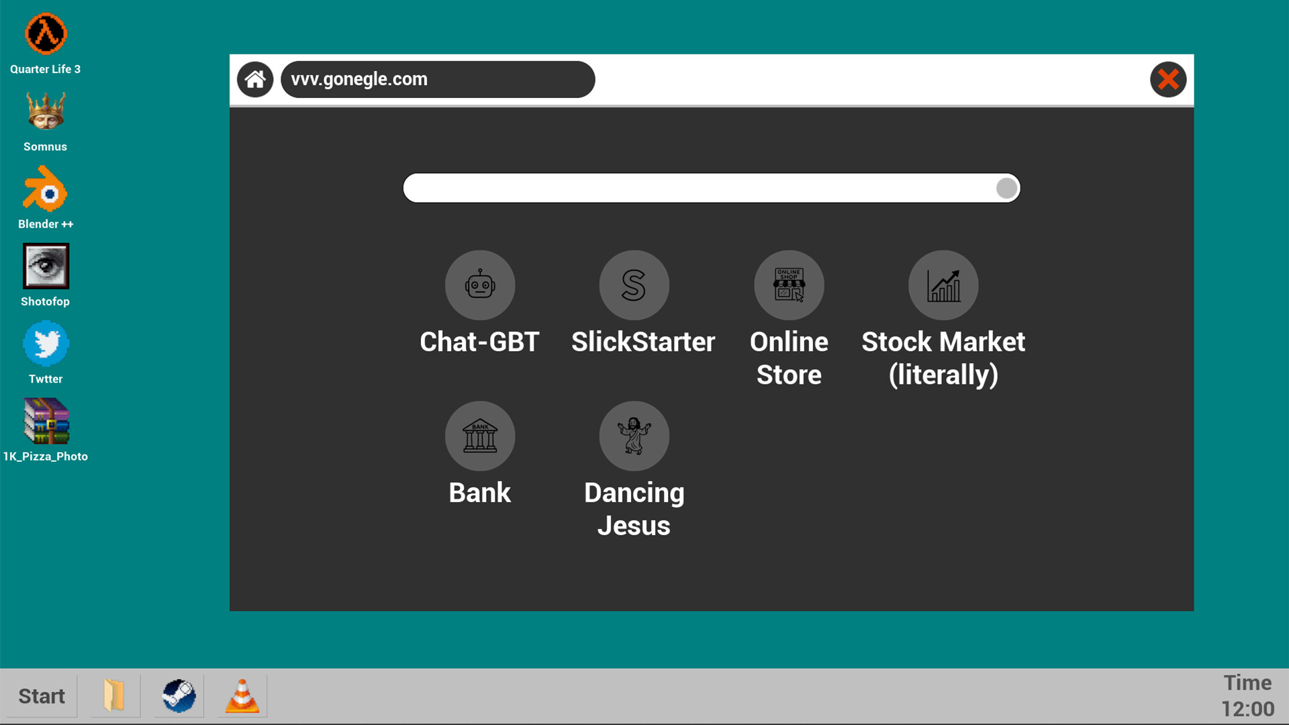
Task: Open Dancing Jesus
Action: pos(634,436)
